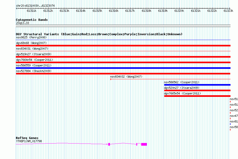Click the thin red nsv834032 variant line
The height and width of the screenshot is (159, 238).
click(x=170, y=79)
